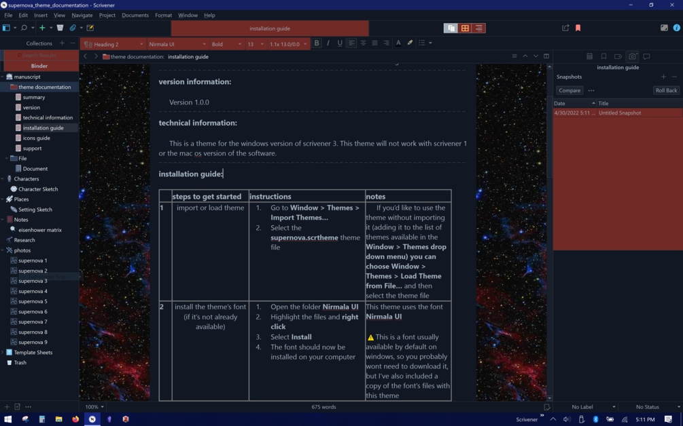Add a new collection with plus icon

[x=62, y=43]
